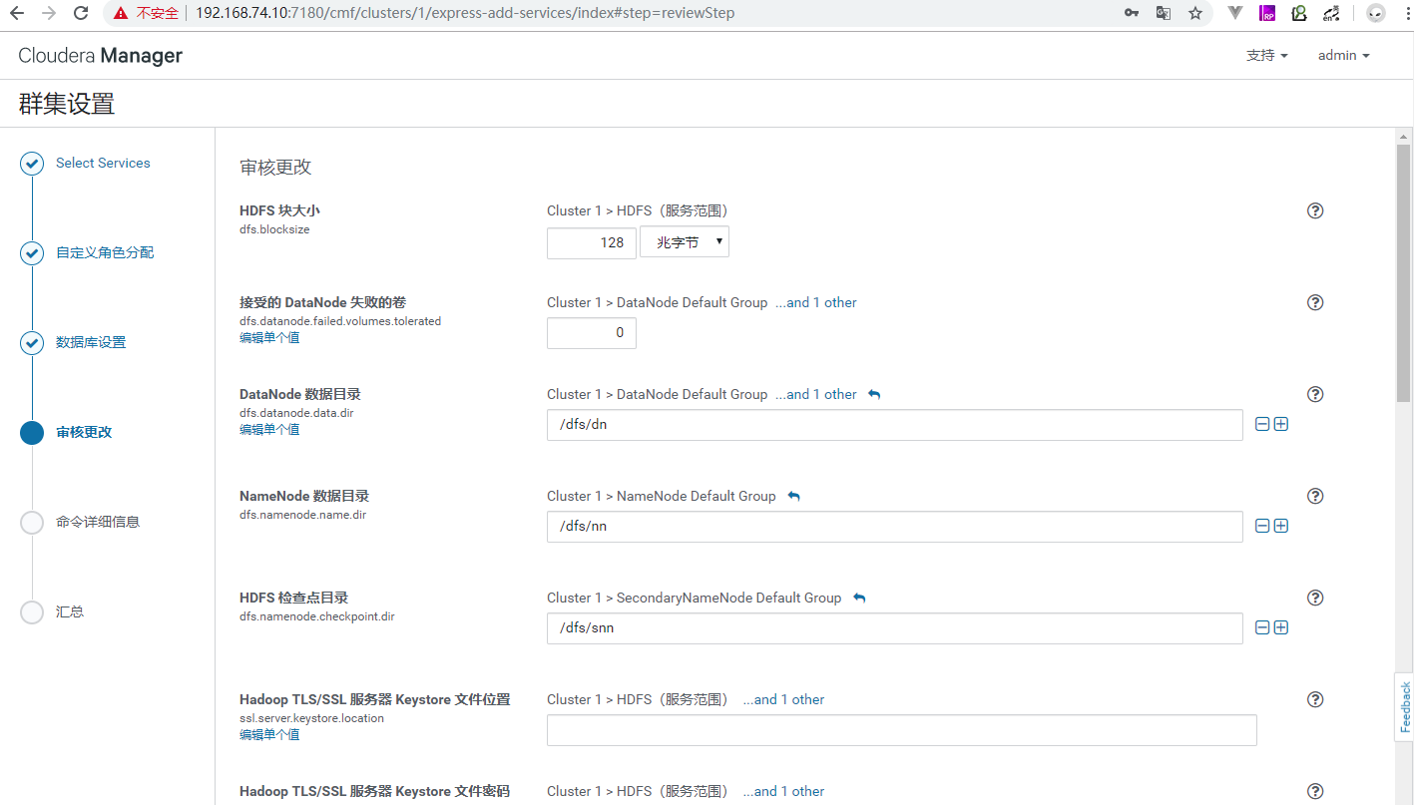Open the Chrome profile avatar
1414x805 pixels.
(1376, 13)
